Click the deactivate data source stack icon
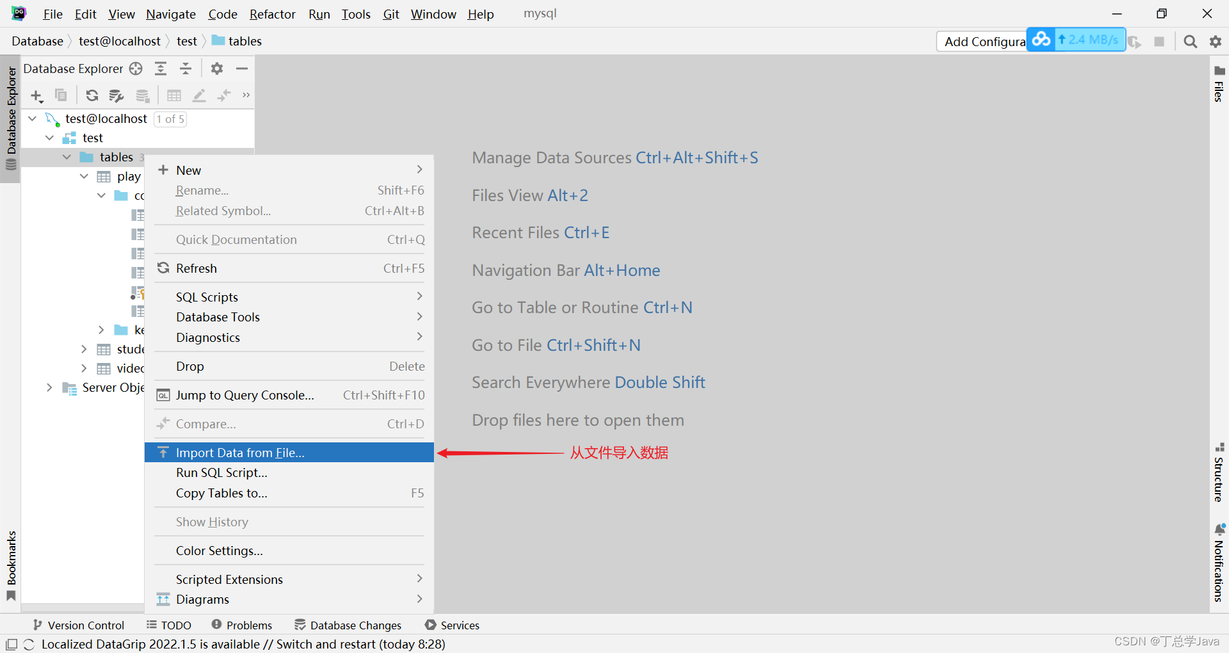The image size is (1229, 653). 142,95
